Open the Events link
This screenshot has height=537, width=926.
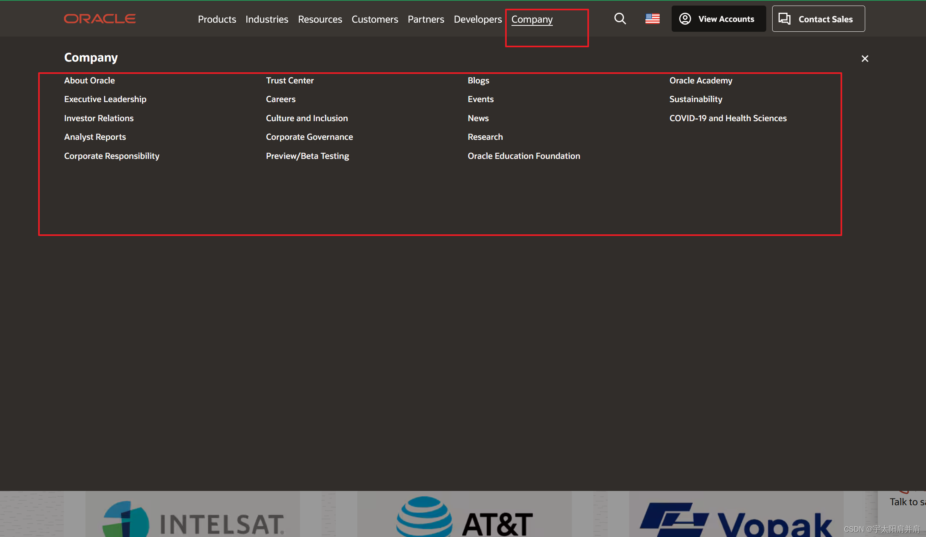[x=480, y=99]
